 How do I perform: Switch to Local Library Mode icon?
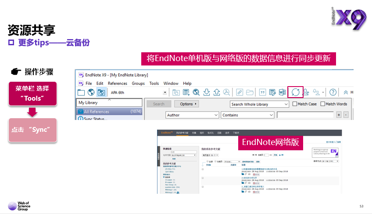click(x=81, y=92)
